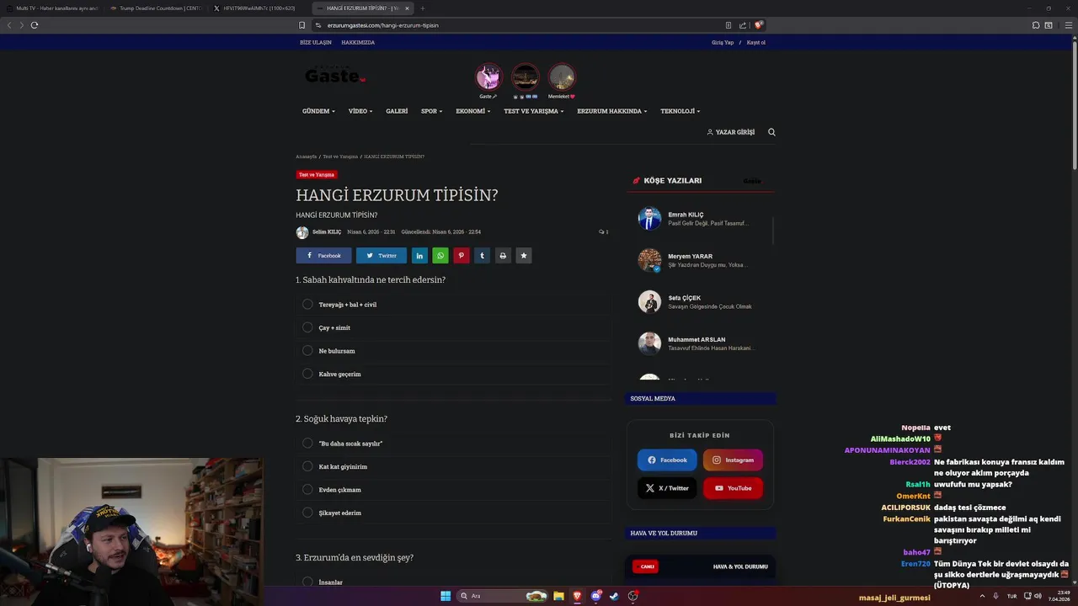Expand the TEKNOLOJİ menu
This screenshot has width=1078, height=606.
click(680, 111)
